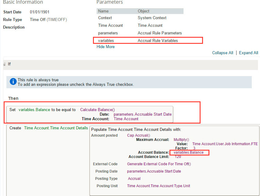Select the parameters row name
This screenshot has width=260, height=196.
point(108,33)
